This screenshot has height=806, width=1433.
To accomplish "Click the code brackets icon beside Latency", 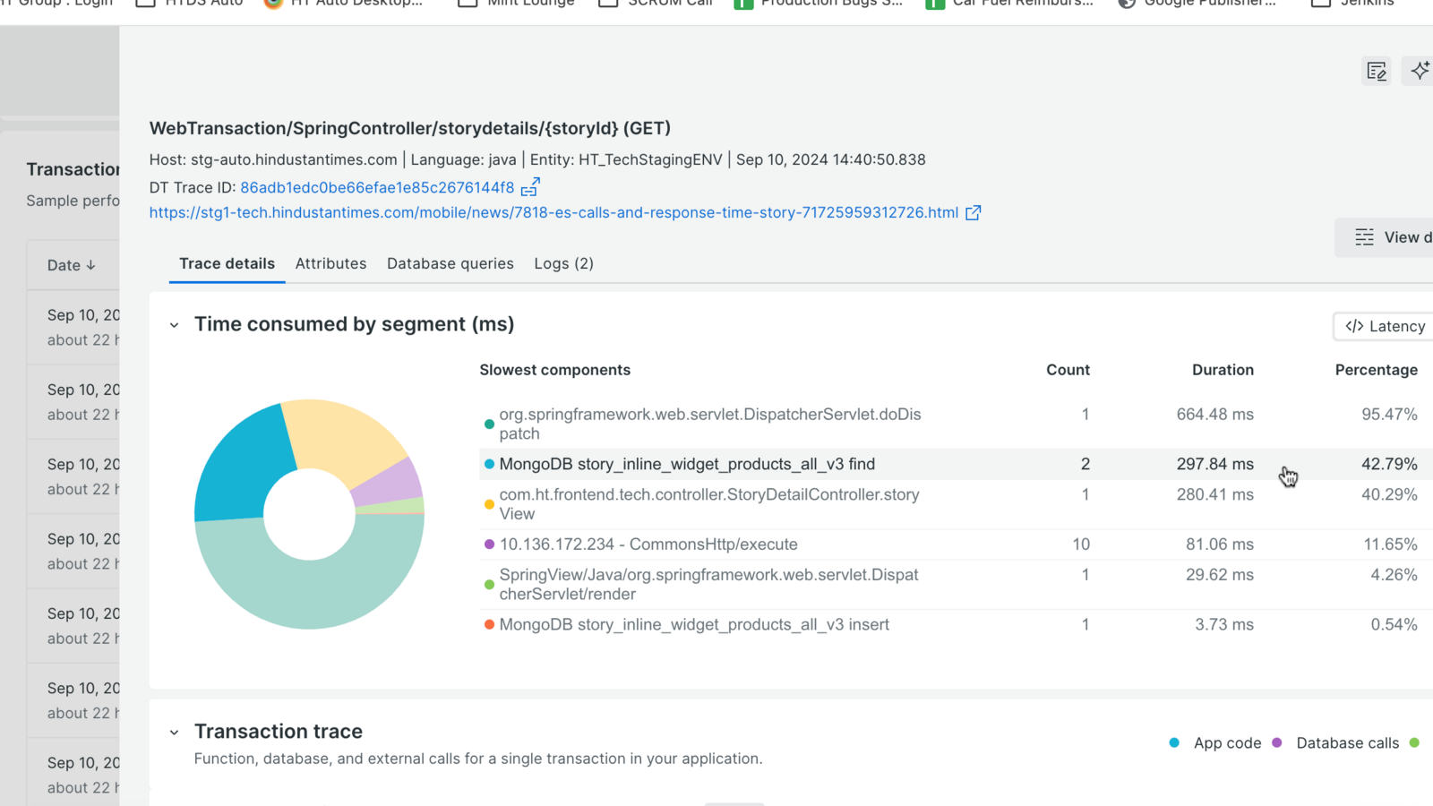I will (x=1354, y=326).
